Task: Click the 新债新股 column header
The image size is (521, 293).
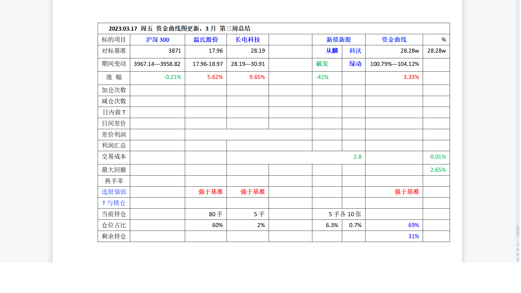Action: (x=338, y=40)
